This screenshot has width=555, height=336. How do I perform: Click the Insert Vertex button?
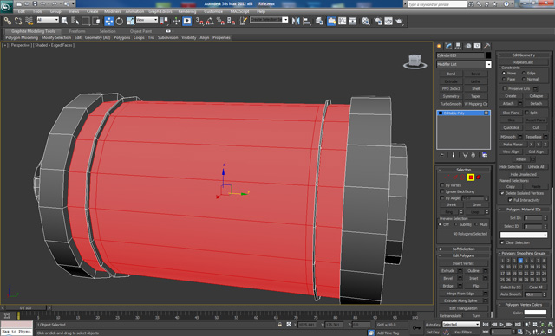pos(463,263)
